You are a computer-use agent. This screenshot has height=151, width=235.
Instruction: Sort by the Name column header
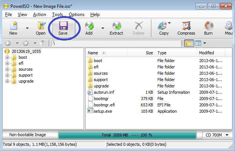(106, 53)
